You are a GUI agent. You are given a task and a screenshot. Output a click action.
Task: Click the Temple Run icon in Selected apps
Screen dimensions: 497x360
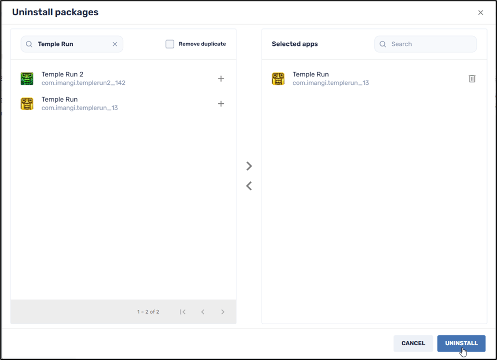(x=278, y=79)
